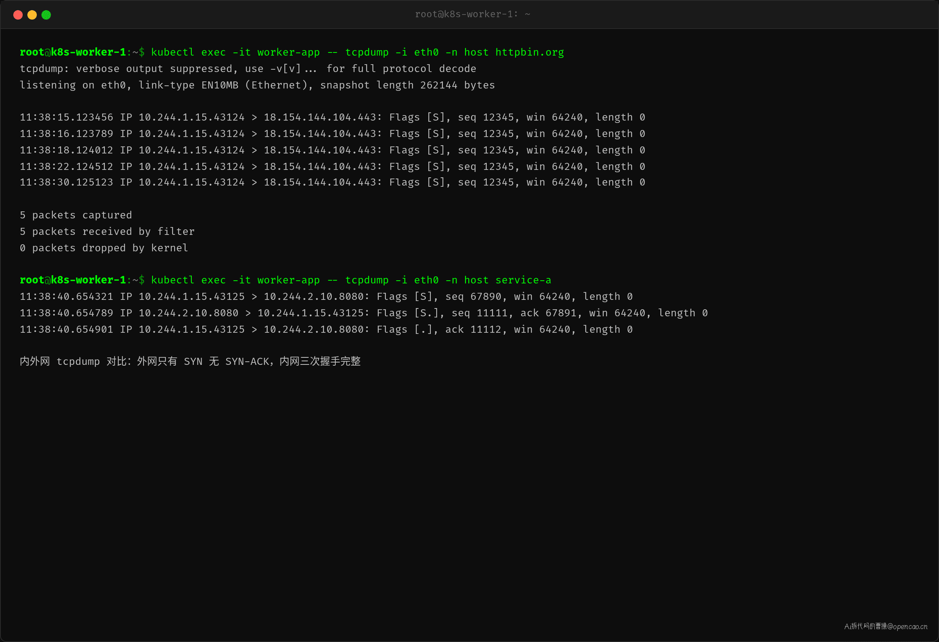Click the window title root@k8s-worker-1: ~
The width and height of the screenshot is (939, 642).
[472, 14]
